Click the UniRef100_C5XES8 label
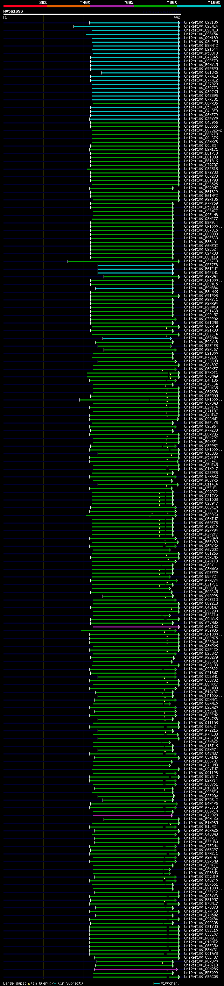 pyautogui.click(x=201, y=107)
